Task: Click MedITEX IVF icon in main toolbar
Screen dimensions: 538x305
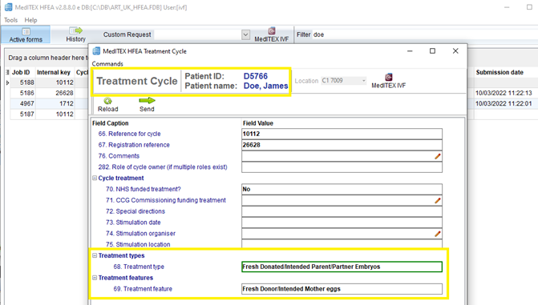Action: pos(271,34)
